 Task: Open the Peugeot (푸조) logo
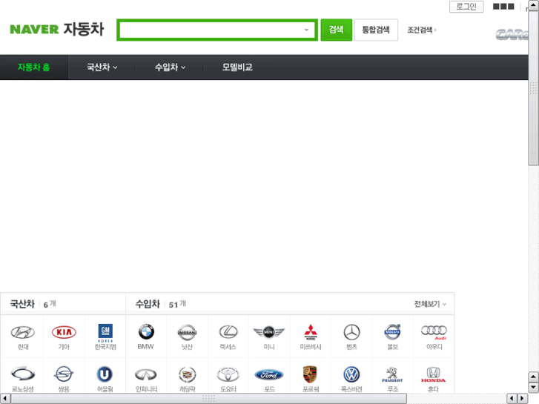pos(392,375)
